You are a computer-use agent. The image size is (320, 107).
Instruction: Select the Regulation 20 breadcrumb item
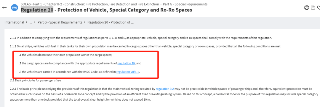click(111, 22)
